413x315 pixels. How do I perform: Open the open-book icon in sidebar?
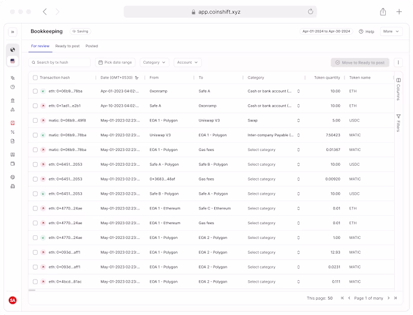pyautogui.click(x=12, y=155)
